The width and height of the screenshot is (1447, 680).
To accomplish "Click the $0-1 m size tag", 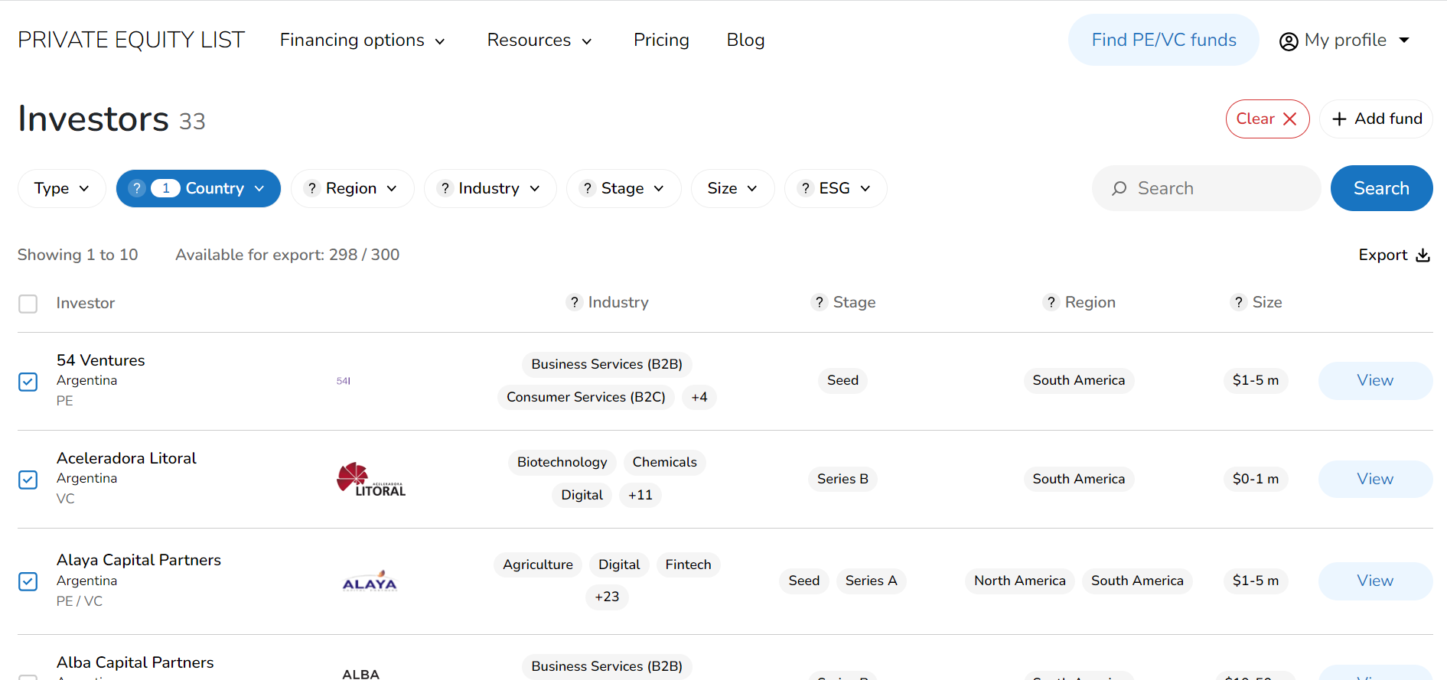I will pos(1255,479).
